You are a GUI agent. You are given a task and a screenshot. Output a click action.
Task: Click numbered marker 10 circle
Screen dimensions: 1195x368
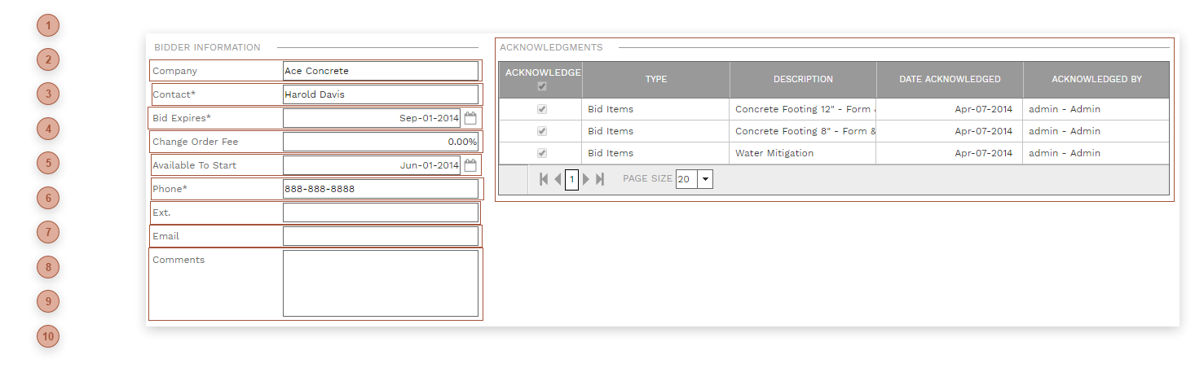click(x=48, y=336)
